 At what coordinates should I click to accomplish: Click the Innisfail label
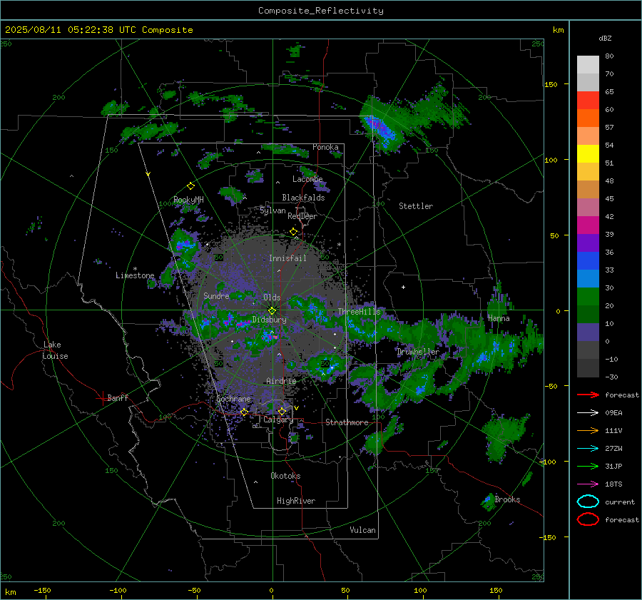287,258
